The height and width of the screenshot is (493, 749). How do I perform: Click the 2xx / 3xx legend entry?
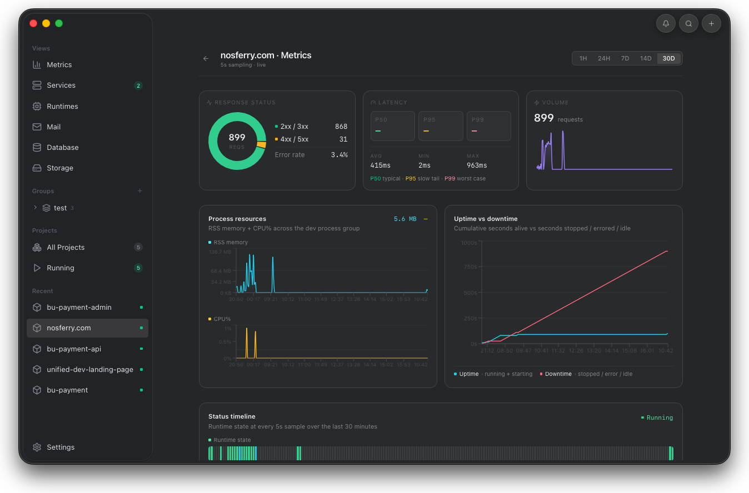[x=311, y=127]
